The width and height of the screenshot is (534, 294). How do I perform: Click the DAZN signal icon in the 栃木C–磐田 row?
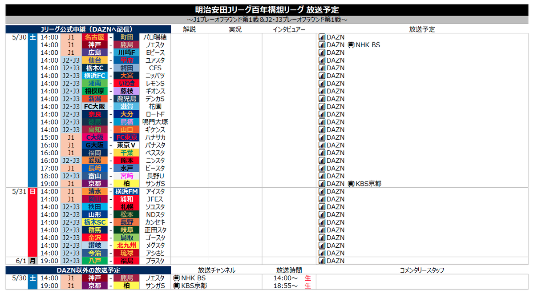point(322,68)
